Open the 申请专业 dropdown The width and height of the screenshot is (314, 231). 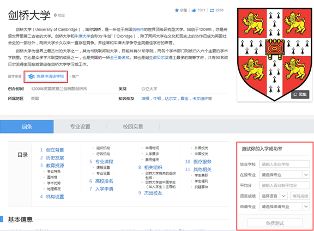click(x=285, y=206)
